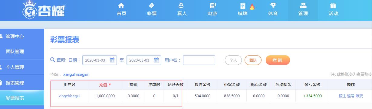372x109 pixels.
Task: Open the 管理 people icon
Action: point(303,5)
